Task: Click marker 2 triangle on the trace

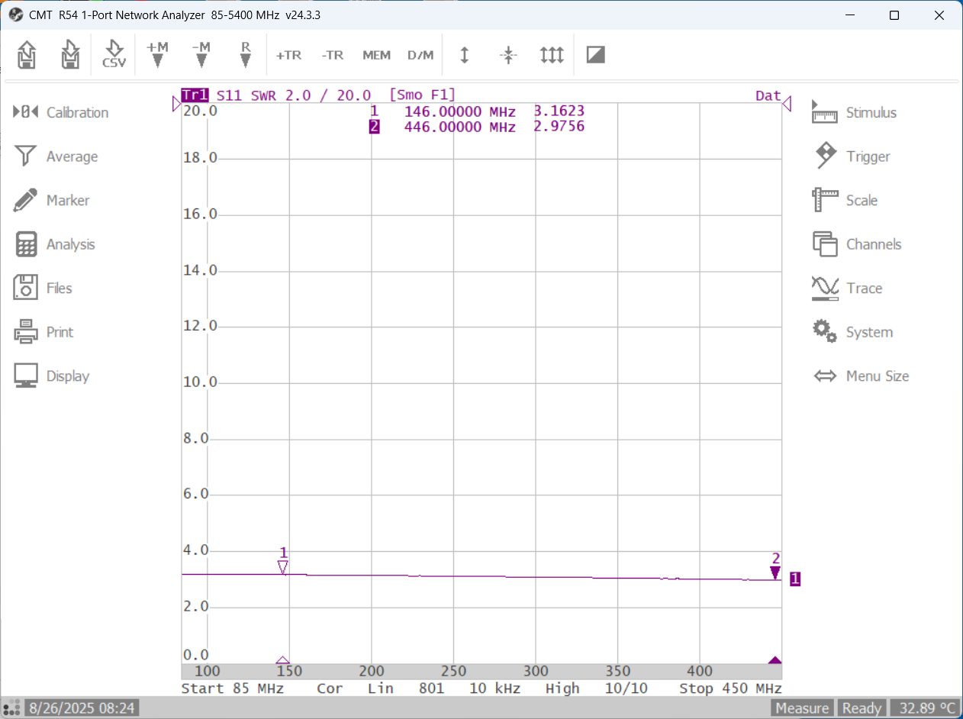Action: (775, 572)
